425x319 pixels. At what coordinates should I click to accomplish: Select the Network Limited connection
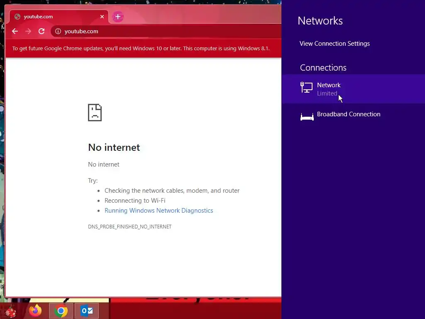(x=353, y=89)
